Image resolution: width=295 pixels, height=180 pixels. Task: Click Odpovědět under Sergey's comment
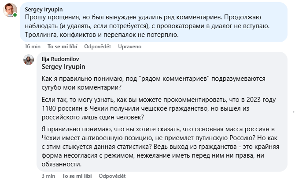click(97, 47)
